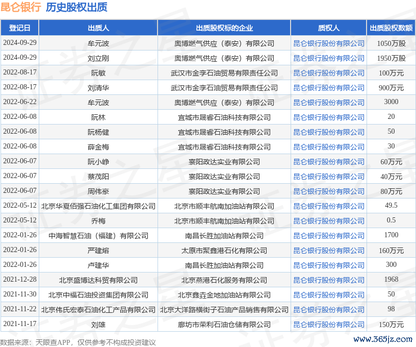Select pledgor name 刘雄
416x347 pixels.
click(x=98, y=325)
